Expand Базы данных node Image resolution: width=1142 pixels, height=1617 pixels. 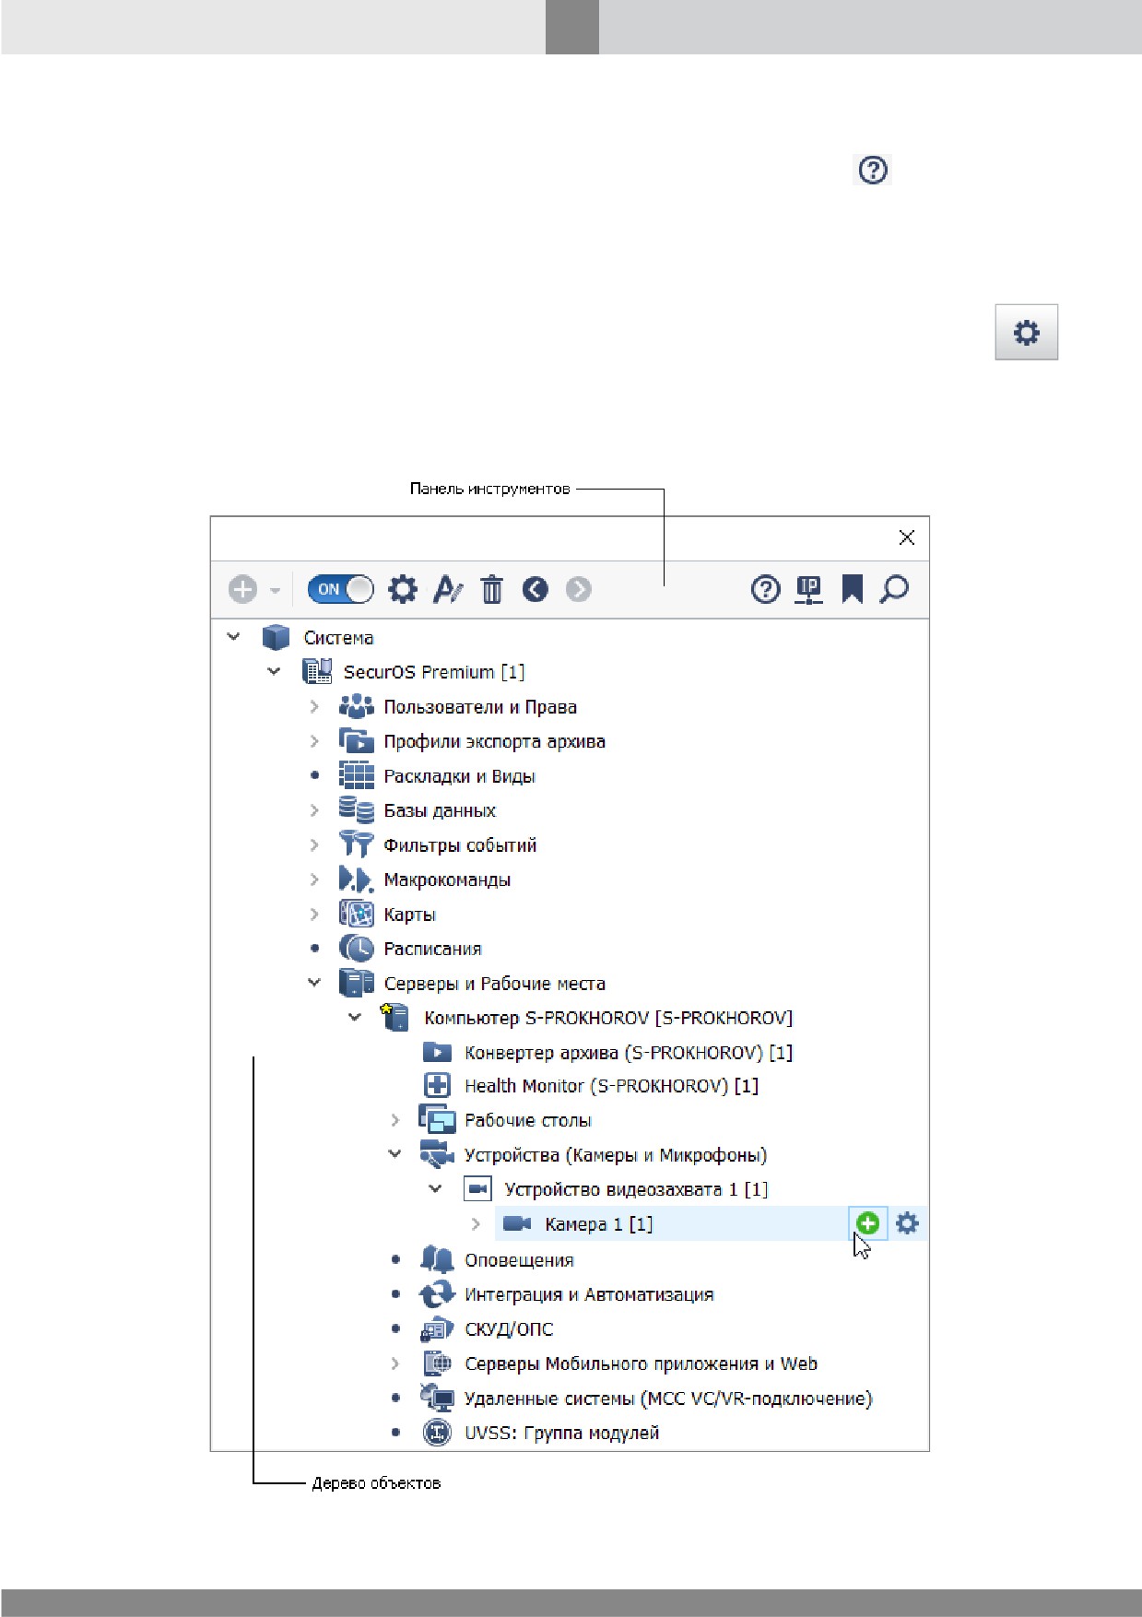click(314, 810)
